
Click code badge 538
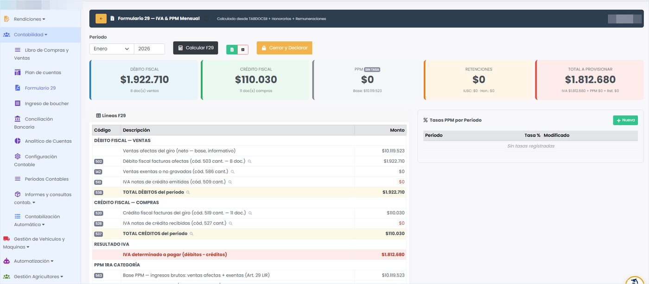[98, 192]
